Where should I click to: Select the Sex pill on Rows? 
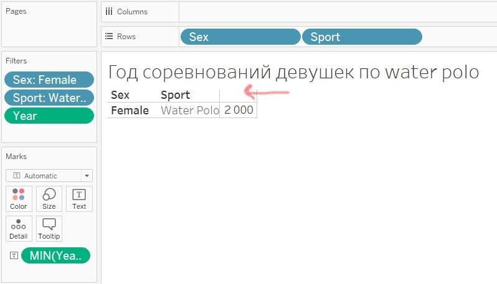240,37
